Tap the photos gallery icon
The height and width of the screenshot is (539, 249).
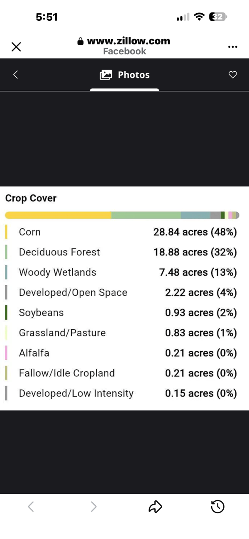106,75
